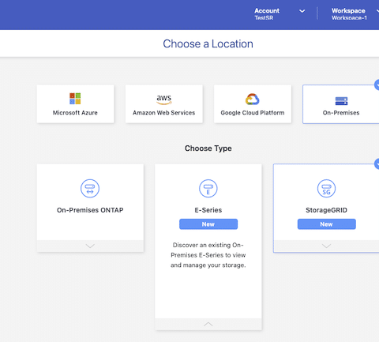Click the Choose Type heading
Screen dimensions: 379x342
208,148
